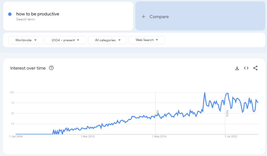Select the Note marker near July 2022
Image resolution: width=267 pixels, height=156 pixels.
pyautogui.click(x=227, y=113)
